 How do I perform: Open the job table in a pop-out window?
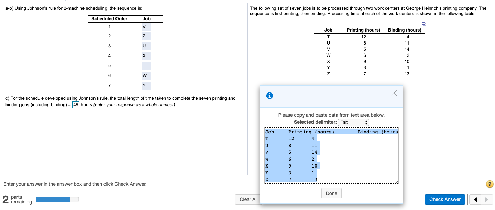point(423,24)
